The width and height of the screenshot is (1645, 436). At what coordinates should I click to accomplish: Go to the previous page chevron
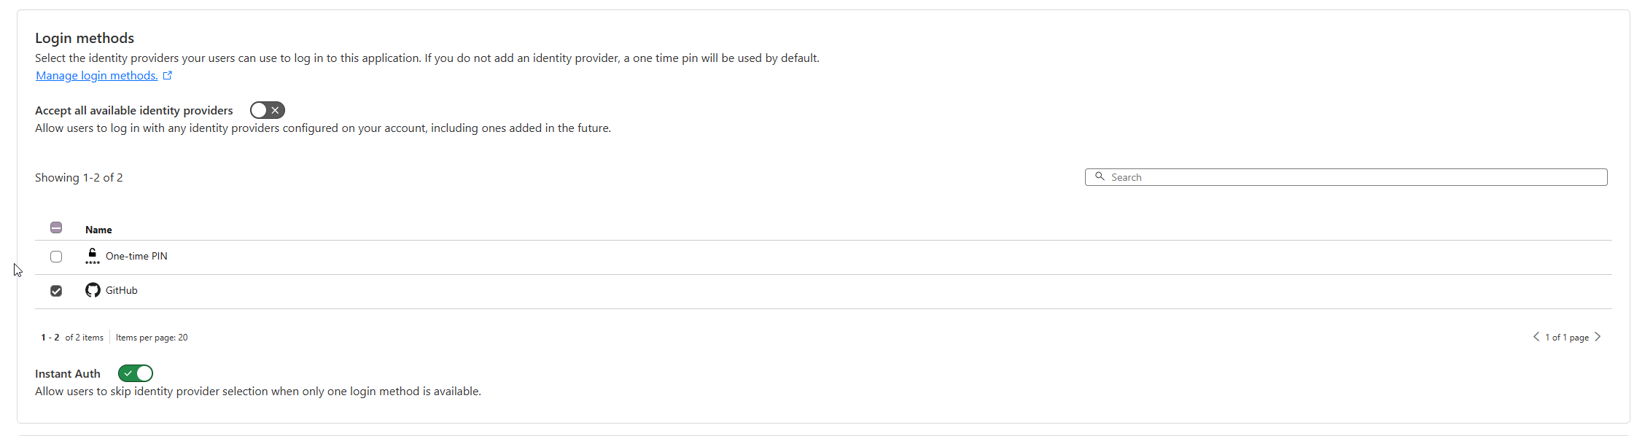pos(1536,337)
